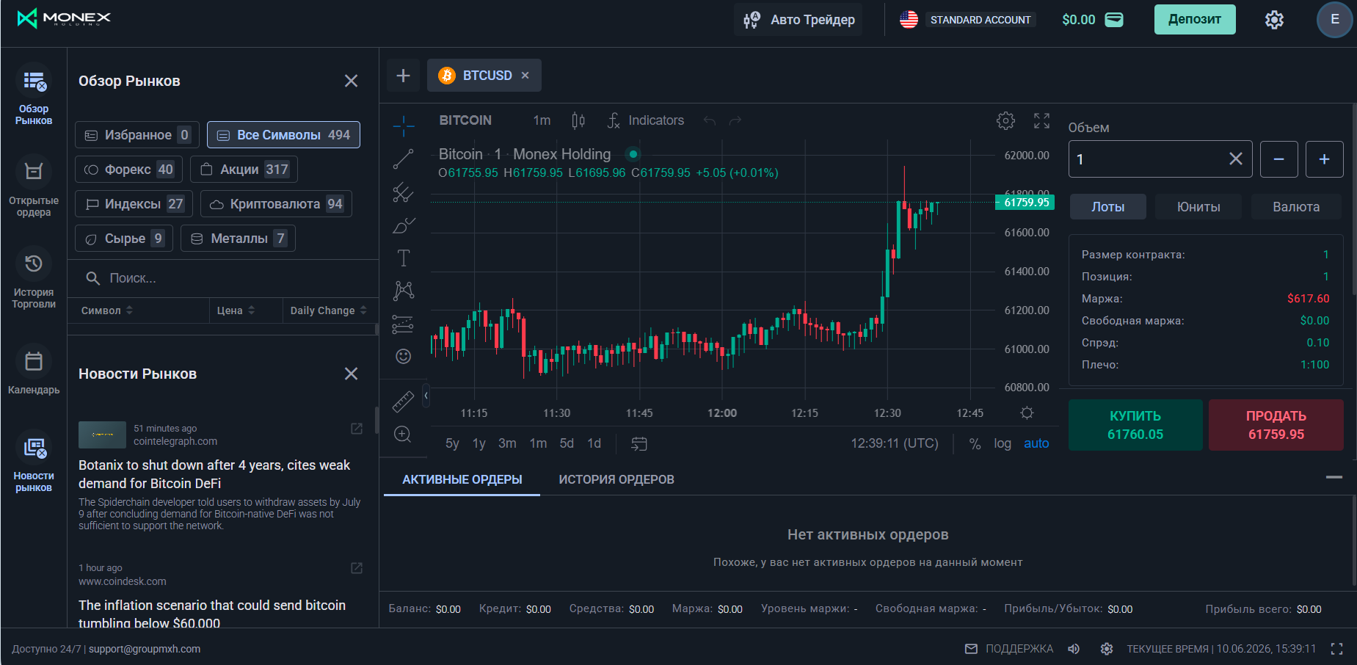The image size is (1357, 665).
Task: Decrease volume with minus button
Action: tap(1279, 159)
